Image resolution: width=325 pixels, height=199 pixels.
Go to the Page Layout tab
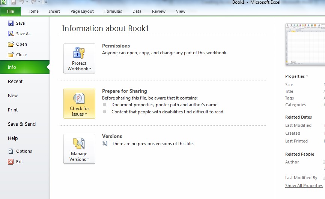[x=82, y=11]
